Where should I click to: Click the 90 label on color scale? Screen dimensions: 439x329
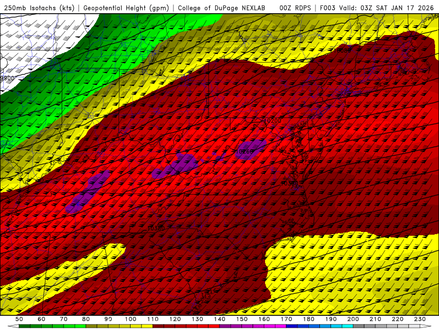(108, 319)
